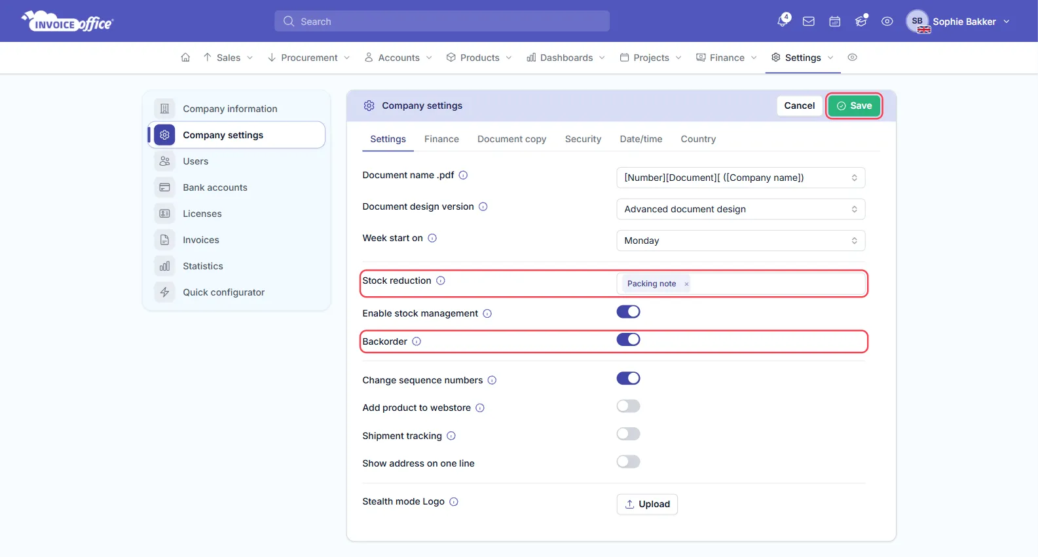Screen dimensions: 1038x557
Task: Cancel the company settings changes
Action: (800, 106)
